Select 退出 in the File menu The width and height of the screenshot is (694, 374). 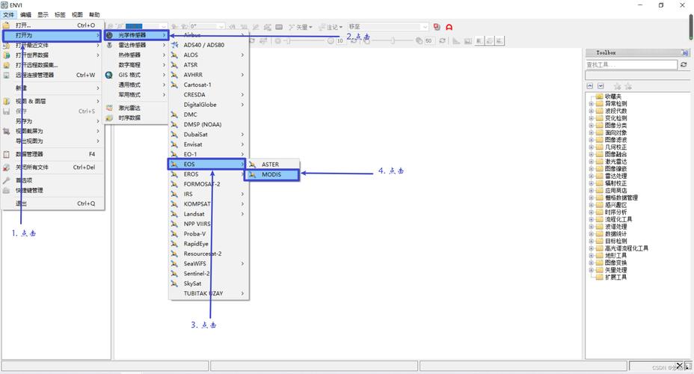click(x=52, y=203)
